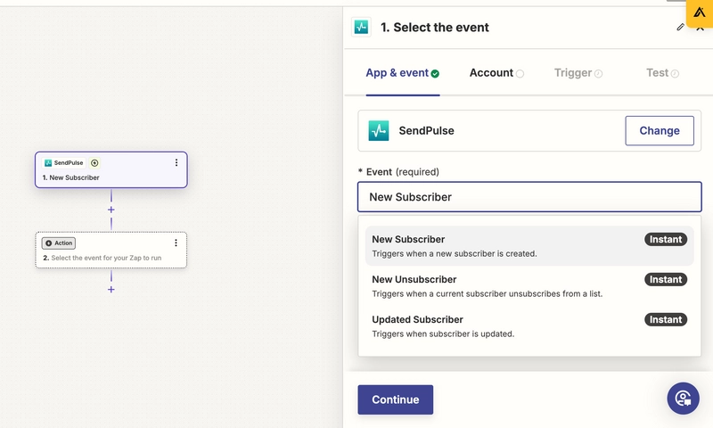This screenshot has width=713, height=428.
Task: Click the Continue button
Action: [x=395, y=399]
